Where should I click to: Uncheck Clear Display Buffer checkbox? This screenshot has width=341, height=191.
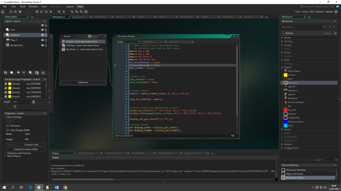(8, 130)
